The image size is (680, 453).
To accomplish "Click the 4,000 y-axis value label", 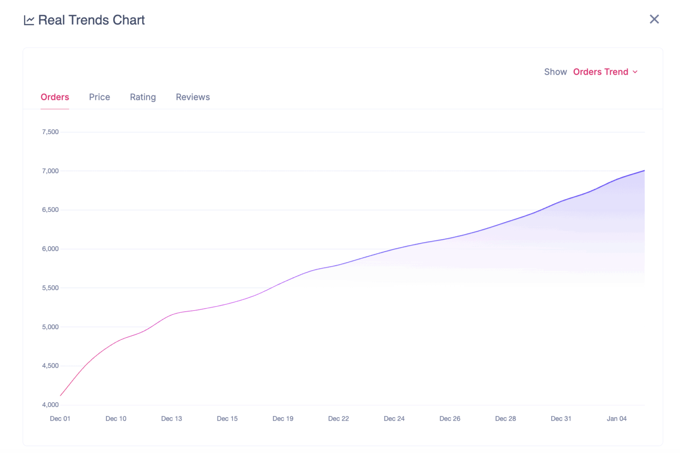I will click(50, 405).
